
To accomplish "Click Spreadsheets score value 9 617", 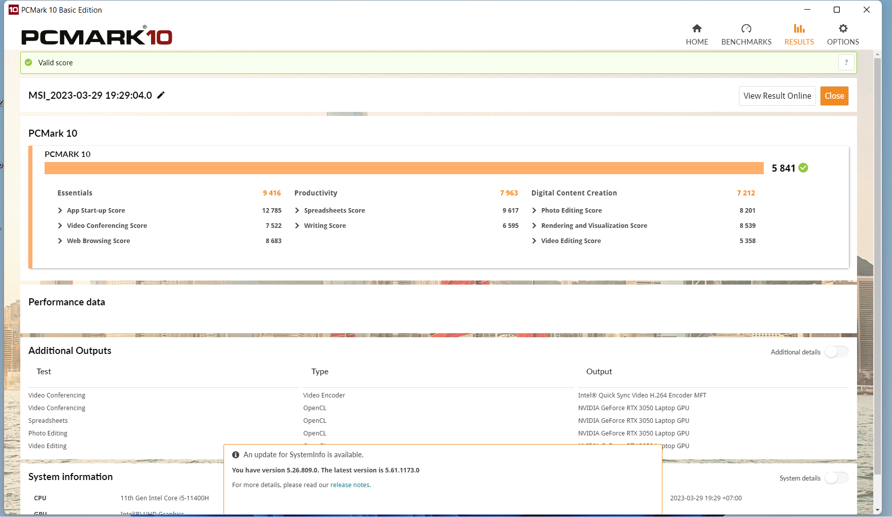I will click(510, 210).
